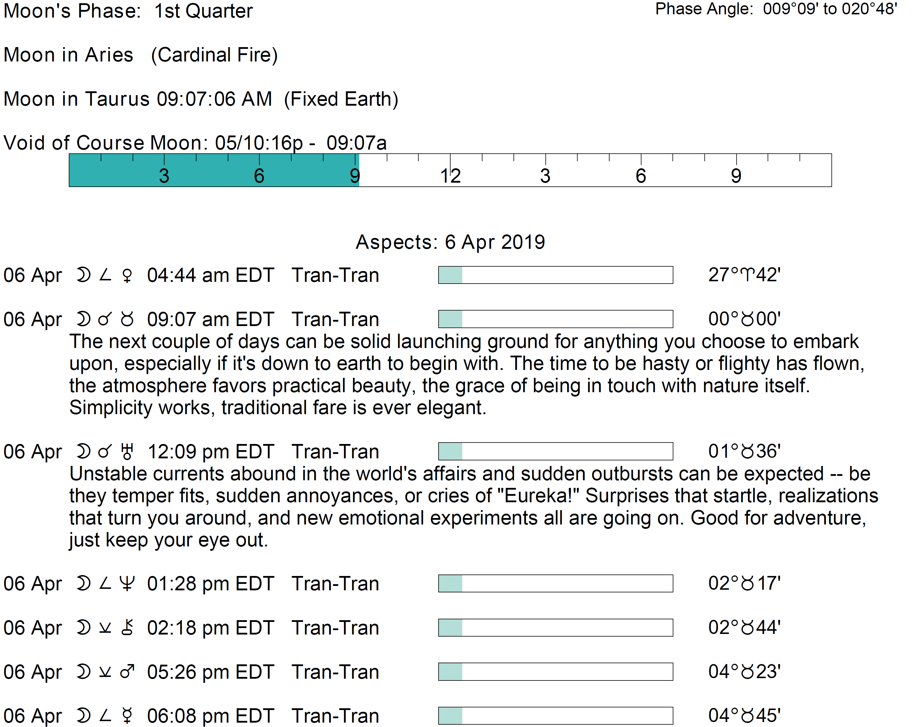The image size is (914, 727).
Task: Click the Phase Angle text at top right
Action: (x=776, y=9)
